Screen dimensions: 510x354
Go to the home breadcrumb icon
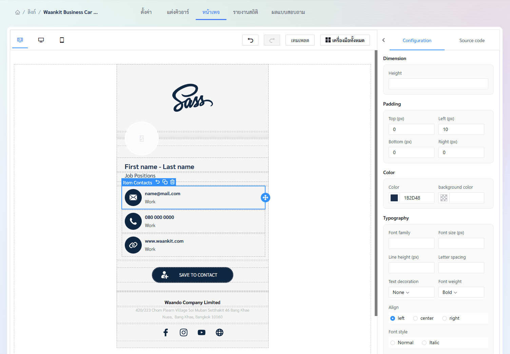[x=18, y=12]
